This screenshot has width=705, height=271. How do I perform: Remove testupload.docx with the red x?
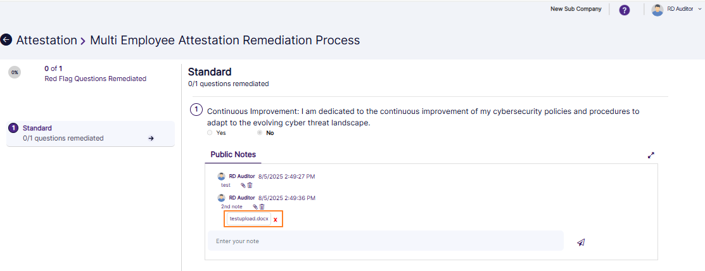(276, 219)
